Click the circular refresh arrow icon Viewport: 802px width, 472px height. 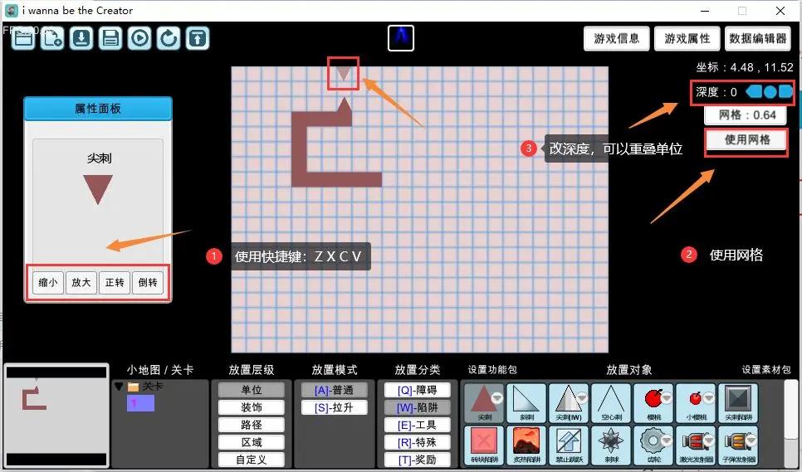[x=169, y=38]
